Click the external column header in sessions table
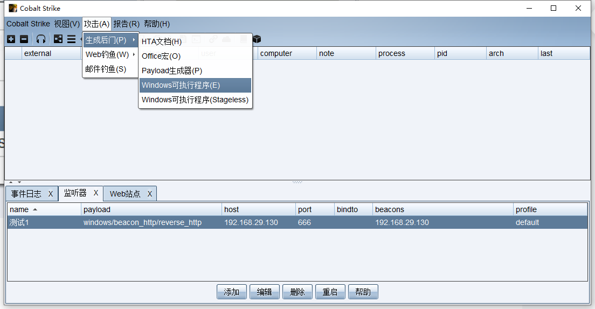This screenshot has width=595, height=309. click(x=51, y=53)
